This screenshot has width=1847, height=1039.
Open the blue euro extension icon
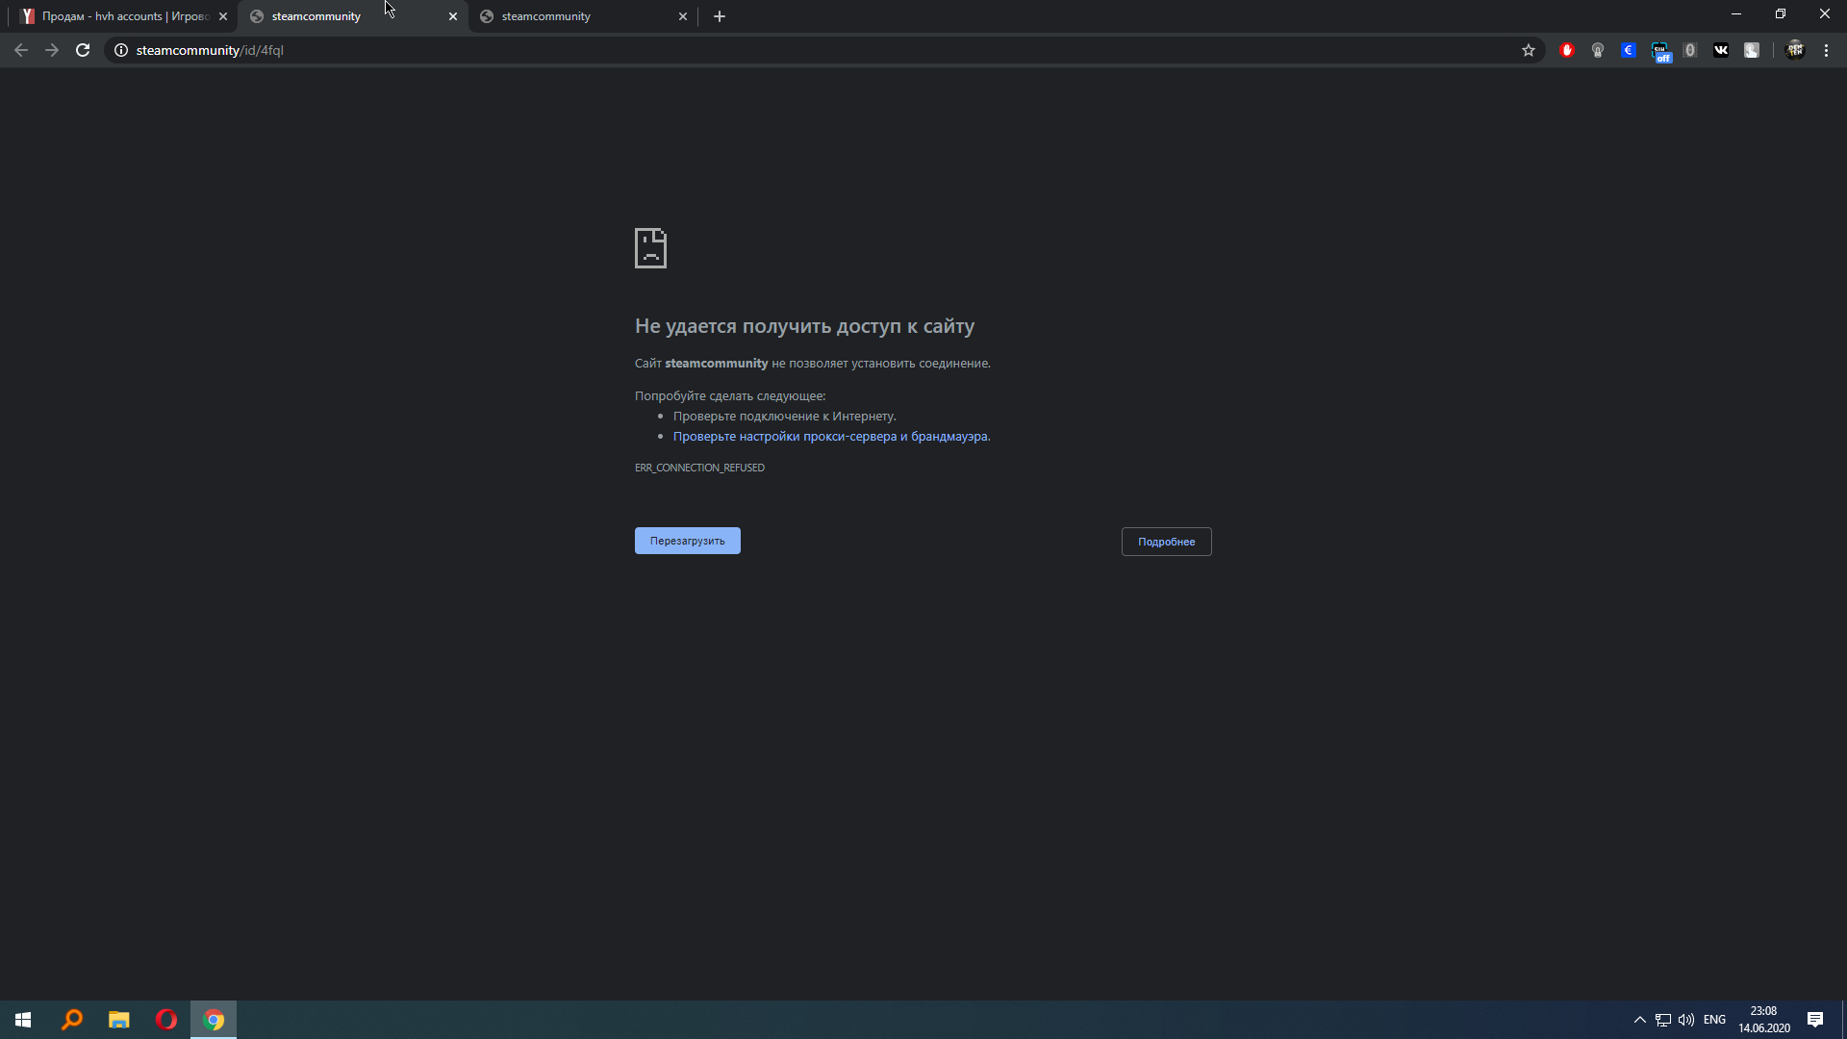point(1629,50)
